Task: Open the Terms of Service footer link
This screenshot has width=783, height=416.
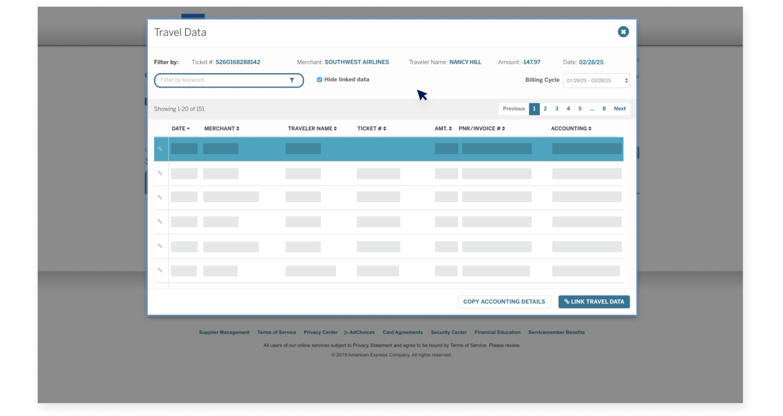Action: 276,332
